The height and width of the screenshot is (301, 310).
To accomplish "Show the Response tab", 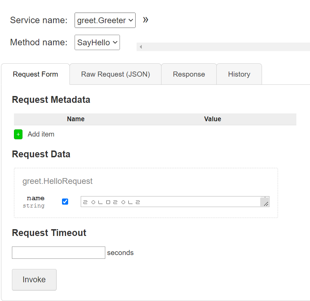I will [x=189, y=74].
